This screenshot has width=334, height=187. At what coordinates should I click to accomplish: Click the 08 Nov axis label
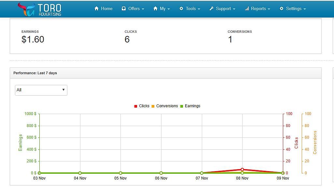[242, 178]
